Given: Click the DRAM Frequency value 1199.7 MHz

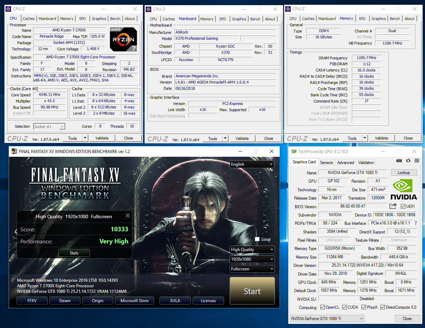Looking at the screenshot, I should tap(366, 58).
